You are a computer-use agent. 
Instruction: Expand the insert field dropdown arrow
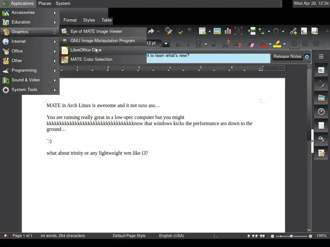click(269, 32)
